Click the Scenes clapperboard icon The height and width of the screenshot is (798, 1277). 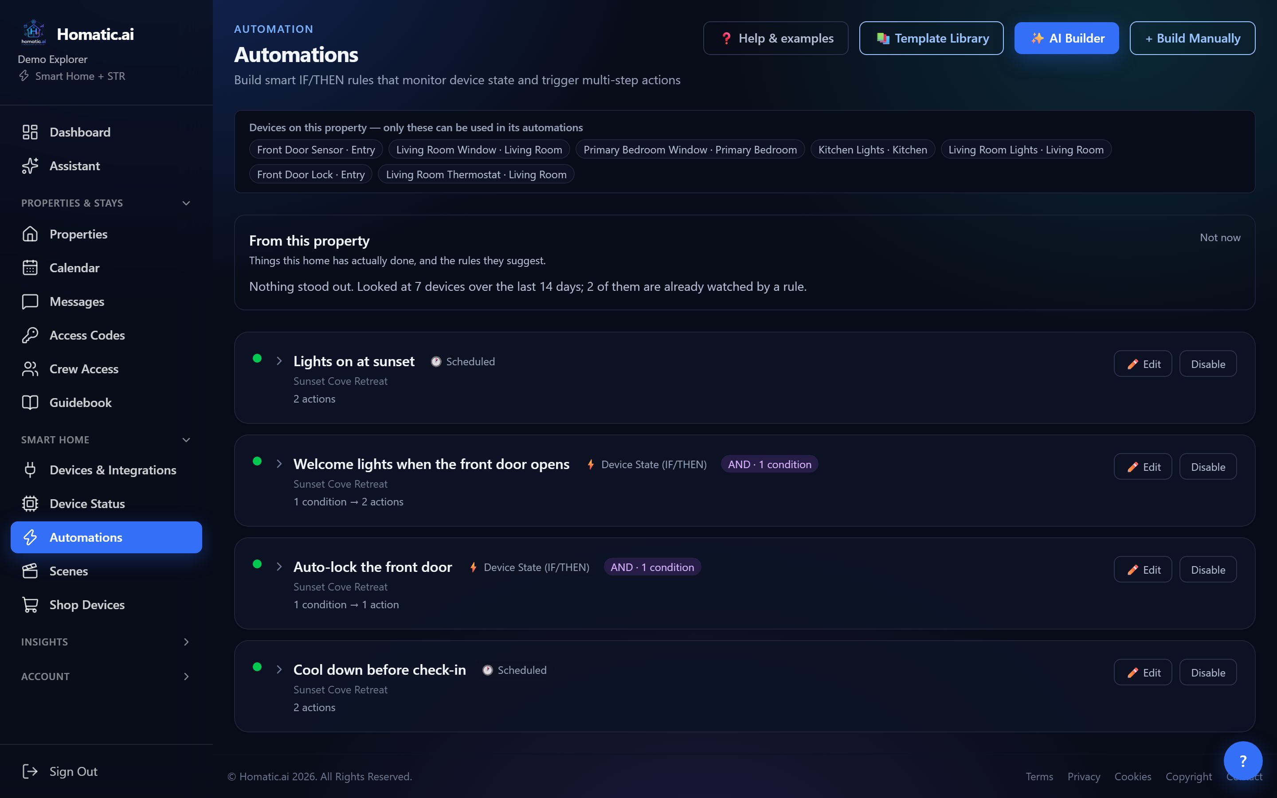[x=30, y=571]
